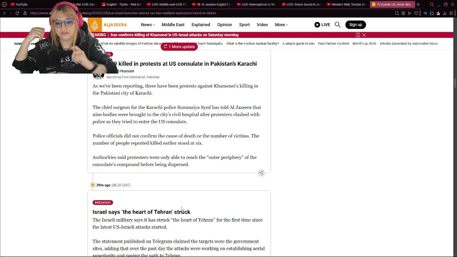Click the Sign up button
Image resolution: width=457 pixels, height=257 pixels.
point(356,25)
